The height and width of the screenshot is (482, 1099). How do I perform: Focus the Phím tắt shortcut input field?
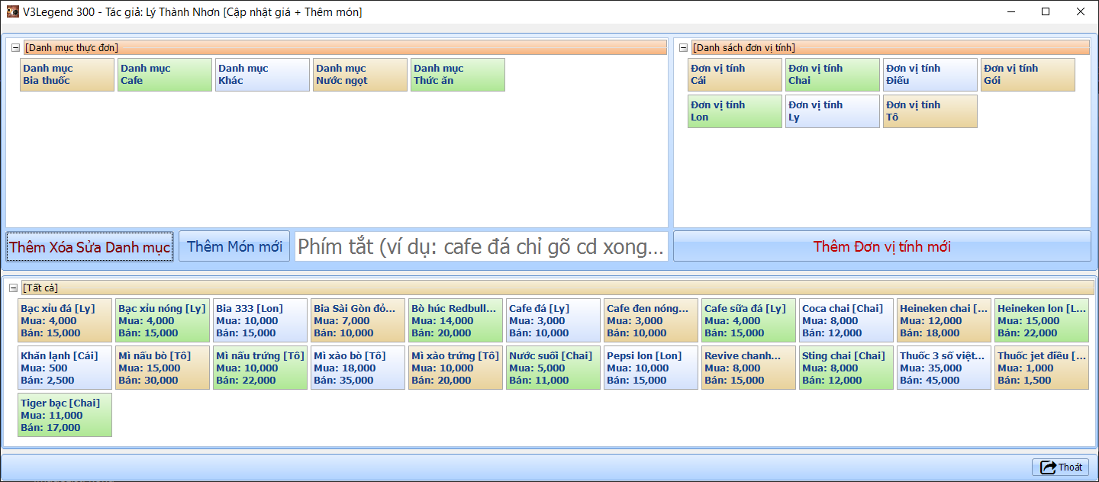click(x=482, y=246)
